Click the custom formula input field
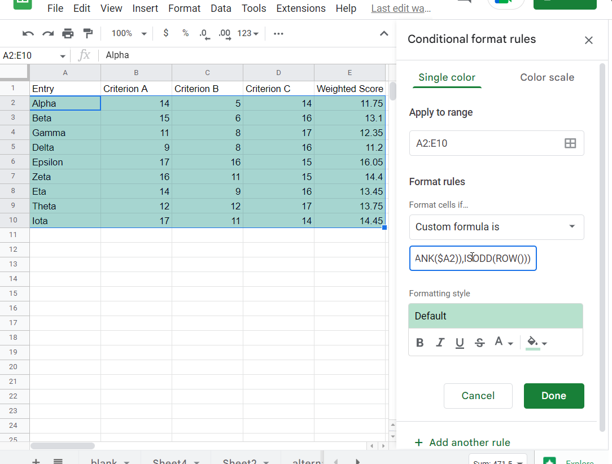The image size is (612, 464). (x=473, y=259)
